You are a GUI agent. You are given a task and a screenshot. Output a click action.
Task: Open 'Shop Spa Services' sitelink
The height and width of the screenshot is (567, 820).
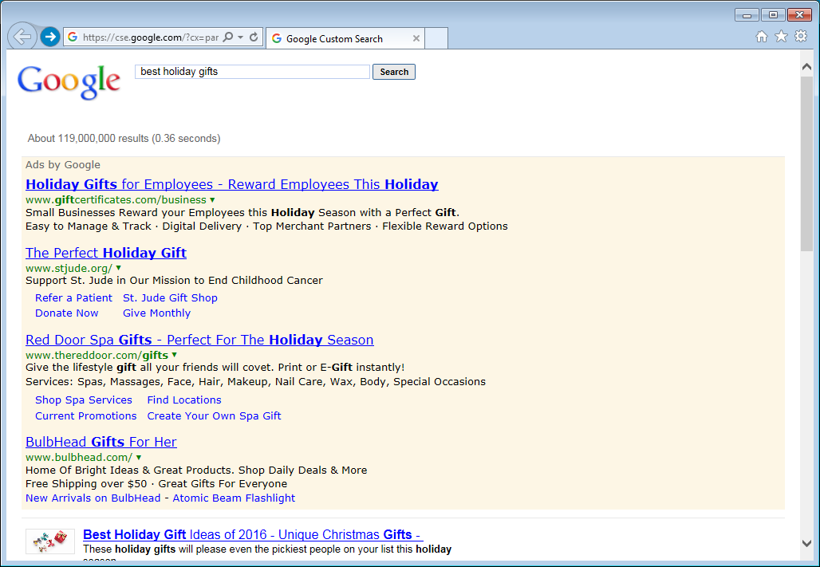coord(84,400)
